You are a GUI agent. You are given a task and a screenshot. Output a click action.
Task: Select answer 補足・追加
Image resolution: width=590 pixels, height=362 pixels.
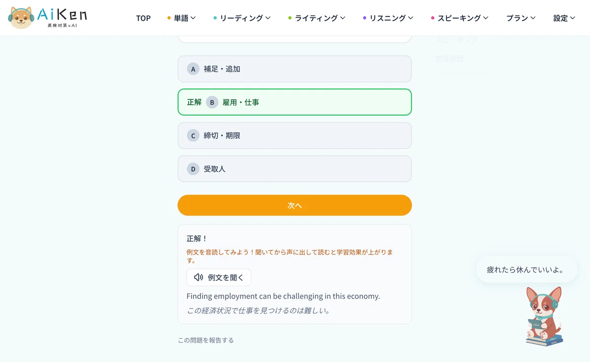(x=295, y=69)
